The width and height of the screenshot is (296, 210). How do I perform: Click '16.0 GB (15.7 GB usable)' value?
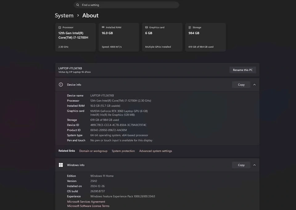tap(105, 106)
